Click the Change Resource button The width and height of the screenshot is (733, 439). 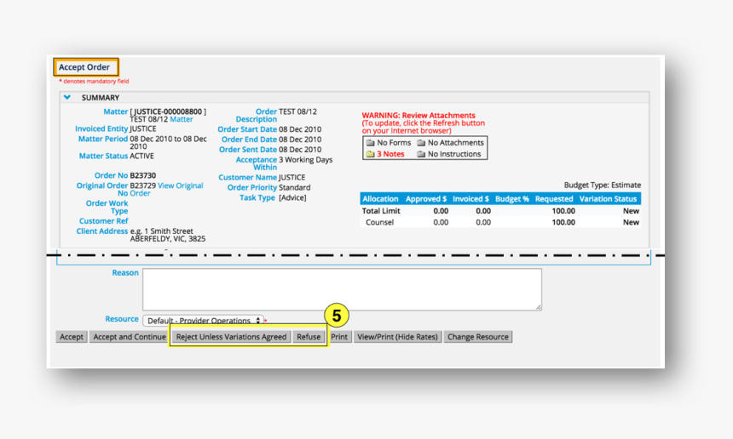point(478,337)
